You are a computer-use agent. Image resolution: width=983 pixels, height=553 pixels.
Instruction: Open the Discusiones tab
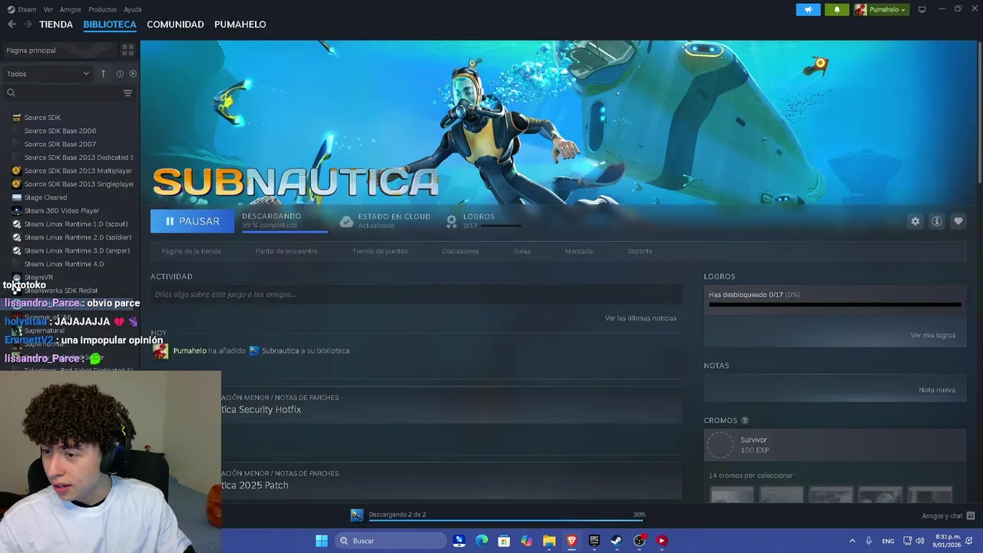click(460, 251)
